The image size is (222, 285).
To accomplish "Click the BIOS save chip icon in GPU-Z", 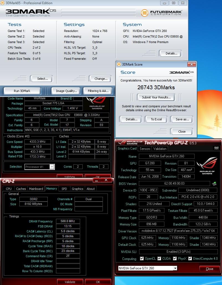I will (x=214, y=184).
